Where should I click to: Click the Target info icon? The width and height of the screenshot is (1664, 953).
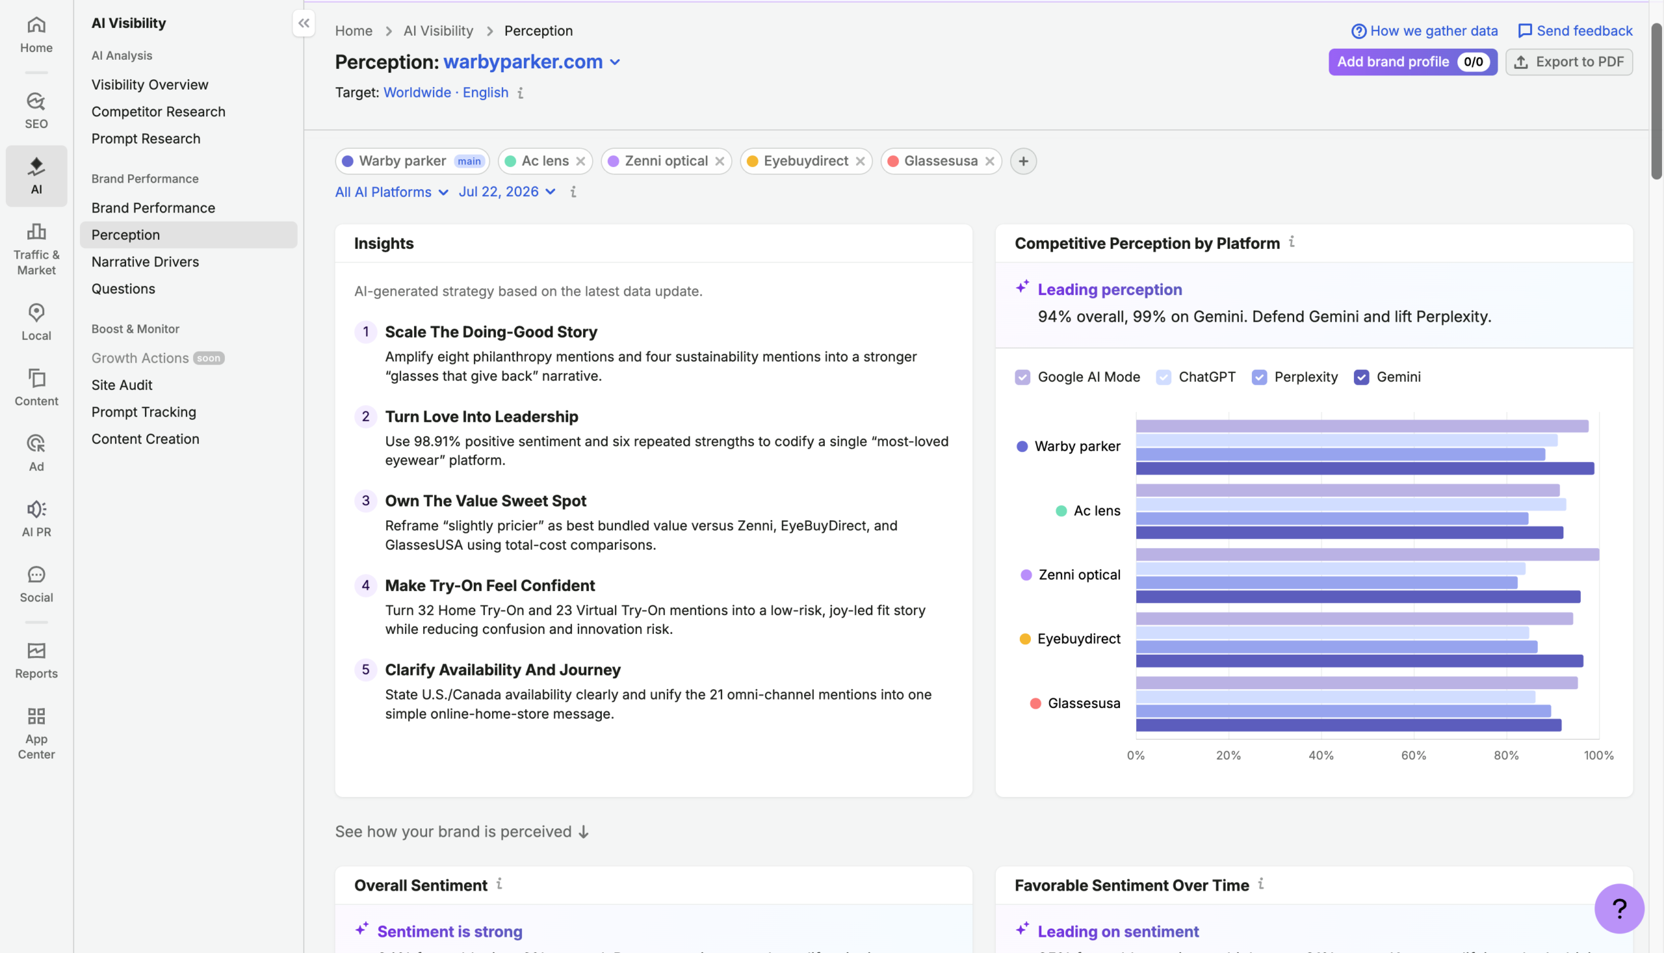pyautogui.click(x=521, y=93)
